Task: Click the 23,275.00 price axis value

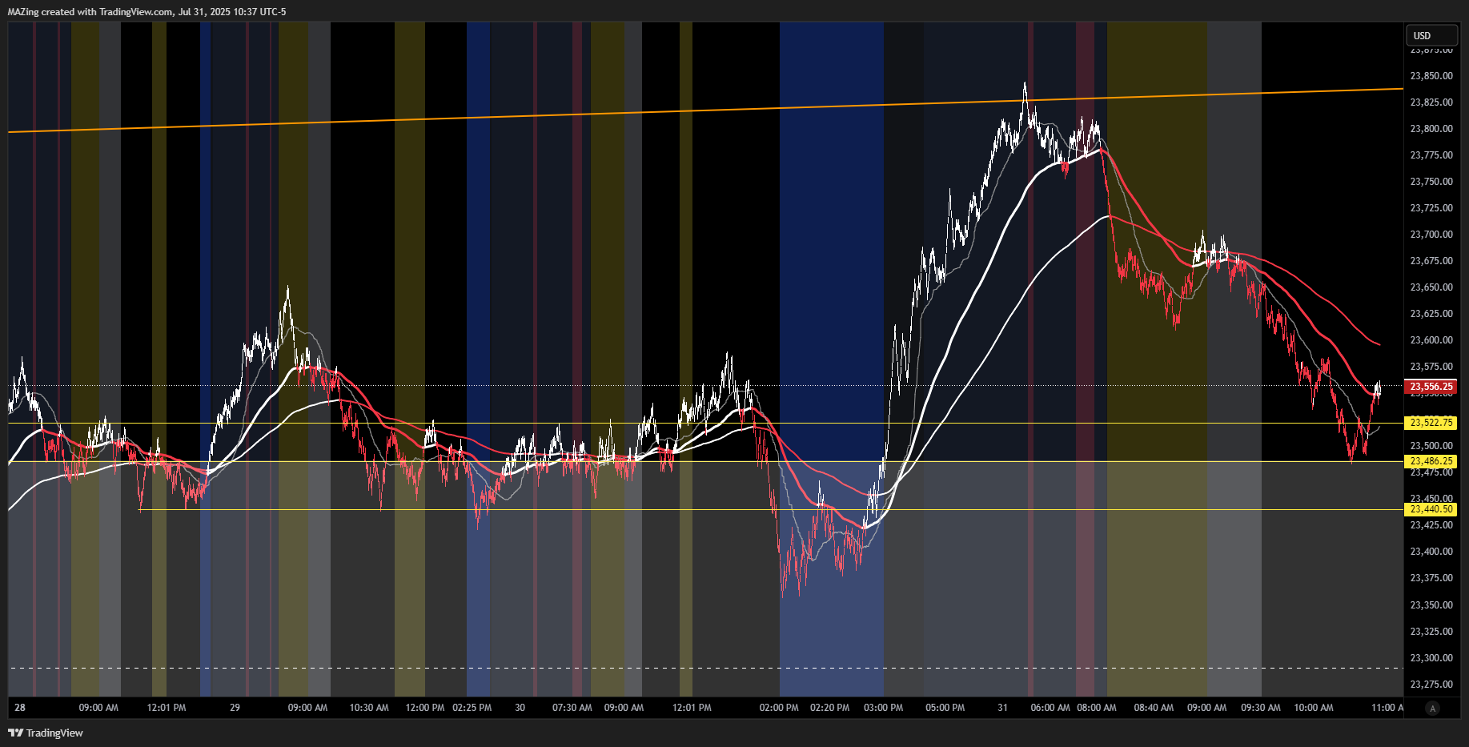Action: (x=1431, y=685)
